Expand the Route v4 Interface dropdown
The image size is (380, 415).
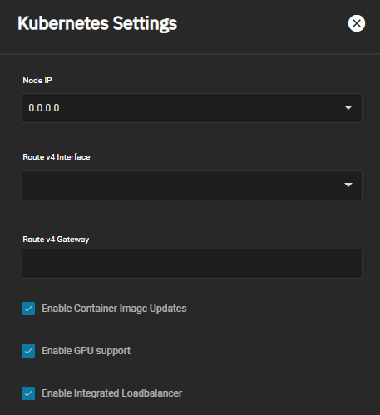[192, 185]
